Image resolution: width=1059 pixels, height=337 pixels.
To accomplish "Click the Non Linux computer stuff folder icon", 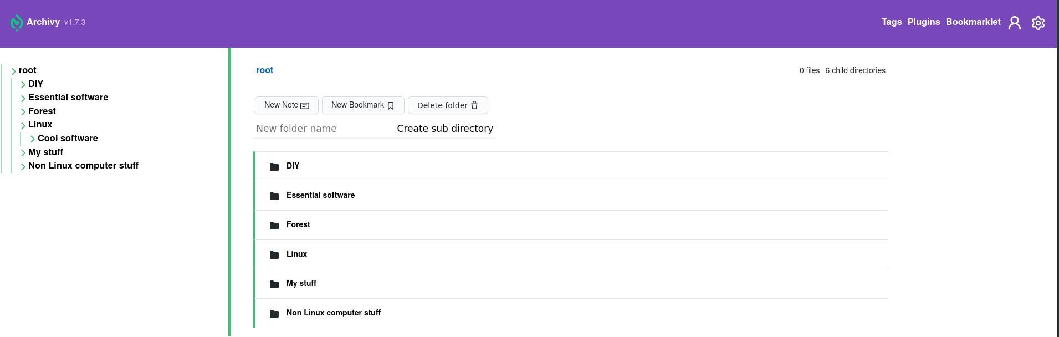I will point(274,313).
